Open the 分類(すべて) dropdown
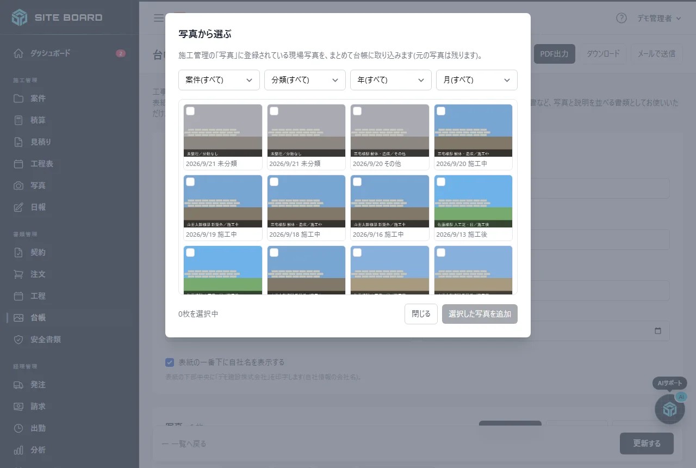This screenshot has width=696, height=468. coord(305,80)
